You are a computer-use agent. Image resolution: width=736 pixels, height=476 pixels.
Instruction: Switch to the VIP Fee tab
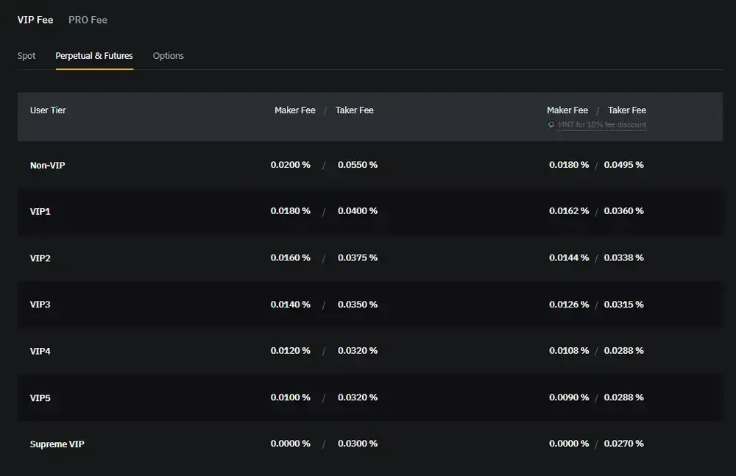[35, 20]
